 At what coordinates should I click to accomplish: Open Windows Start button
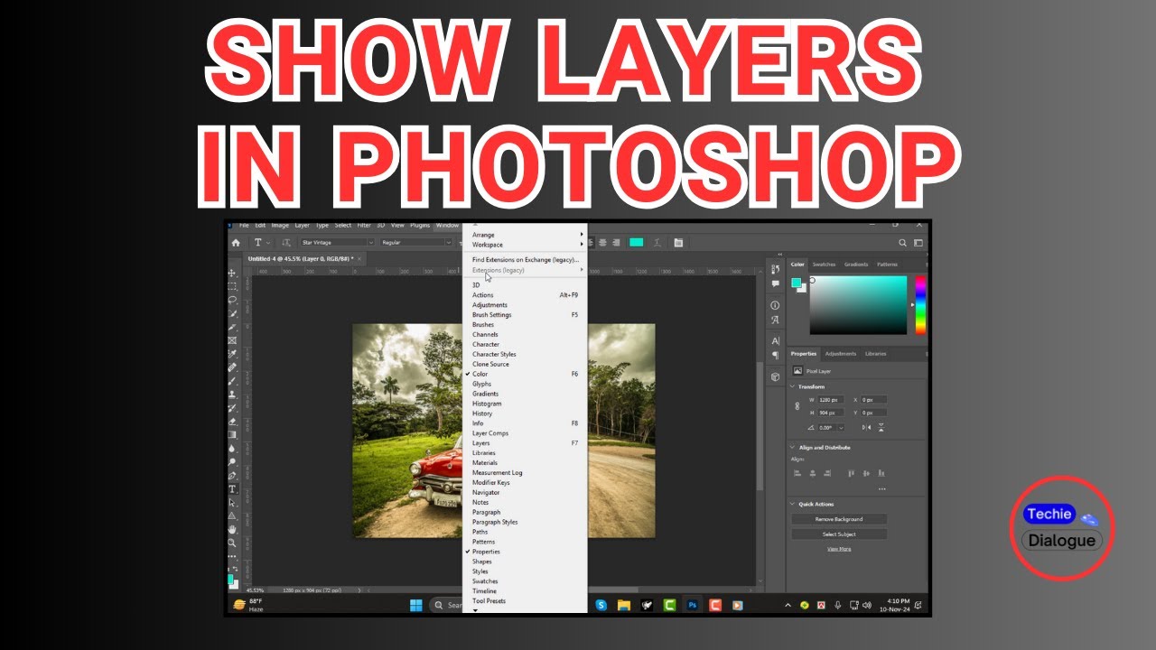tap(416, 605)
